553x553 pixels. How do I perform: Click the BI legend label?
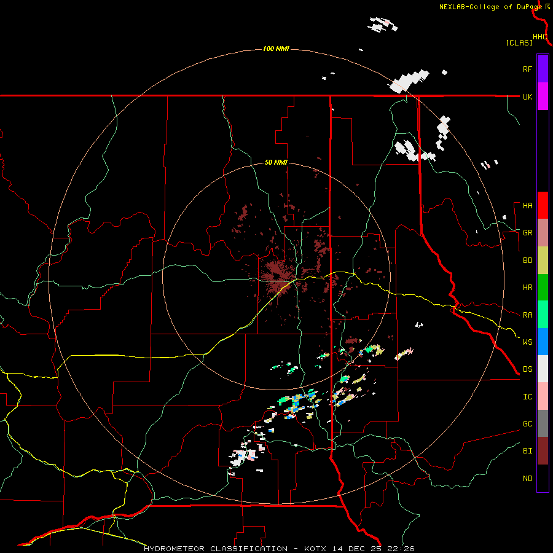tap(527, 451)
